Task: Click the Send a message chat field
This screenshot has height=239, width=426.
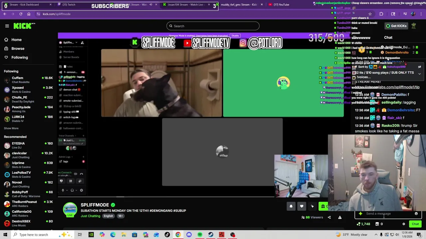Action: coord(388,214)
